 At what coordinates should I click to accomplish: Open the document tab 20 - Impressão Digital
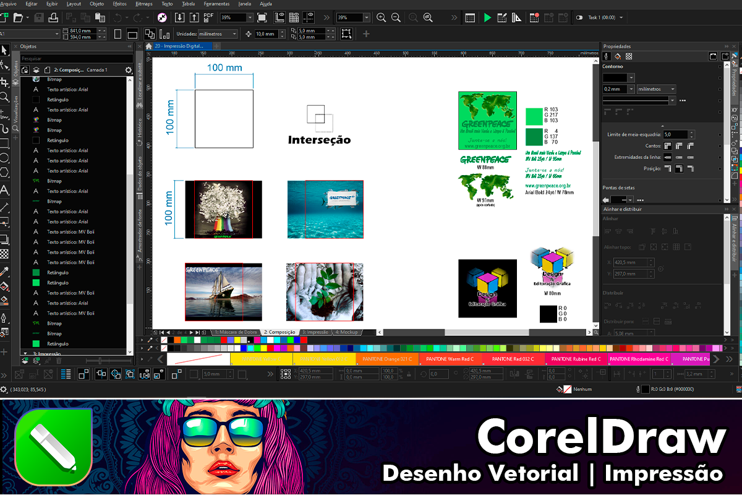[x=183, y=46]
